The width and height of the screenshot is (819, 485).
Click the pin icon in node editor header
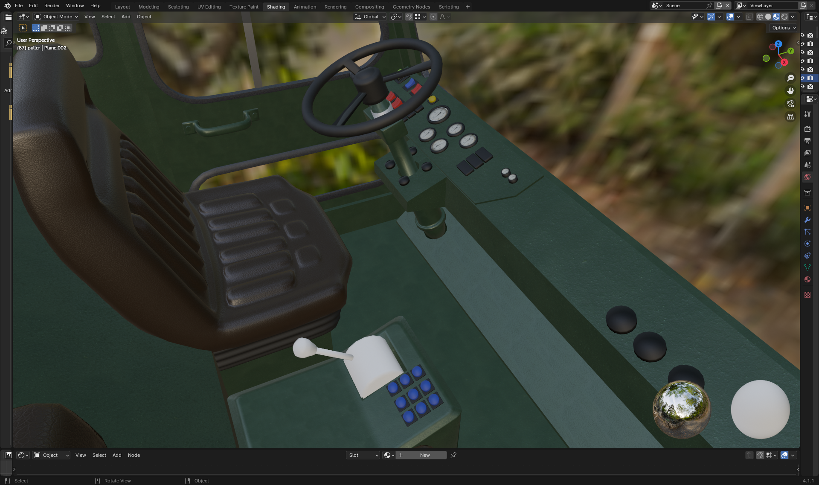[x=453, y=455]
